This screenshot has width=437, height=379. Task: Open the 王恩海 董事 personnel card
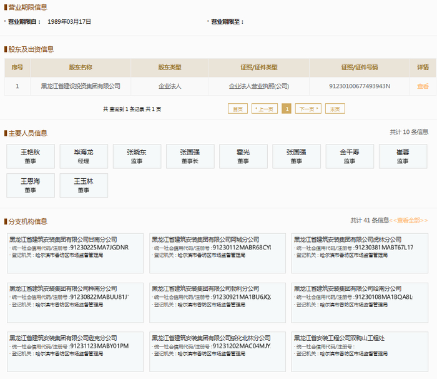(x=31, y=186)
